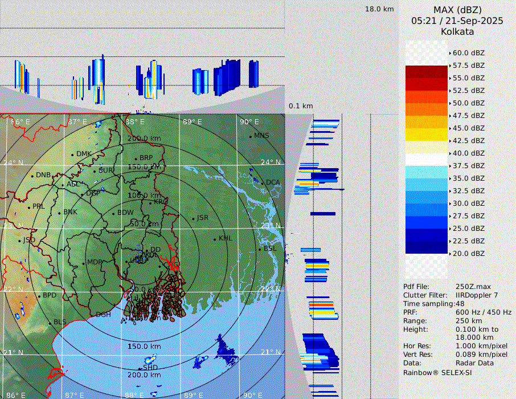The height and width of the screenshot is (399, 516).
Task: Select the 60.0 dBZ legend label
Action: pyautogui.click(x=468, y=53)
